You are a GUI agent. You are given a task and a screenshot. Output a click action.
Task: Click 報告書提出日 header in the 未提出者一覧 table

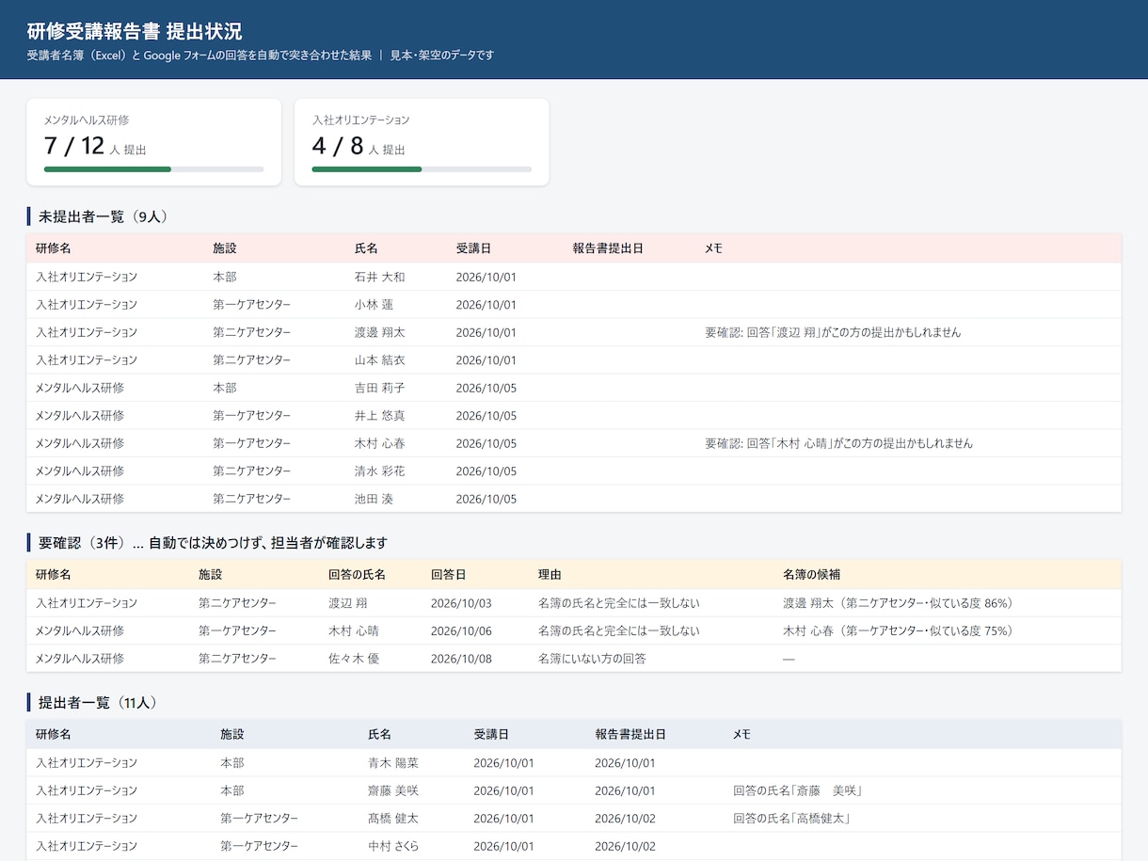[x=608, y=248]
